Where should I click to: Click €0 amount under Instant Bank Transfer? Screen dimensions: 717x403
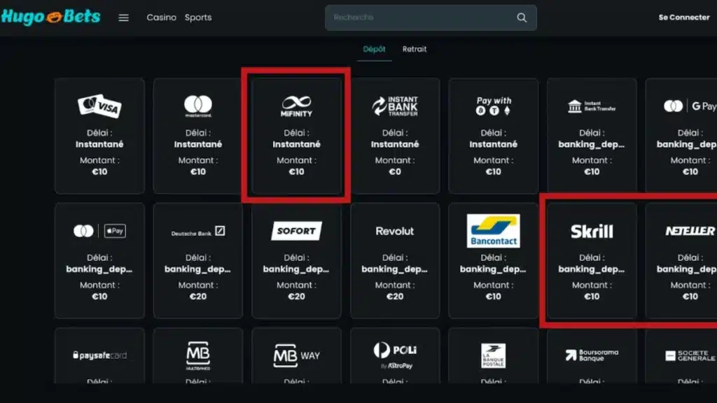point(395,172)
